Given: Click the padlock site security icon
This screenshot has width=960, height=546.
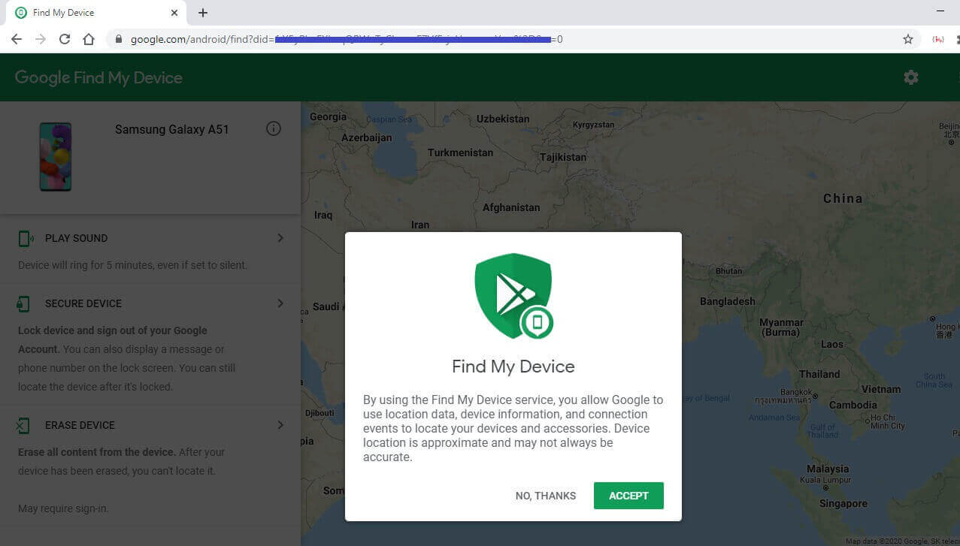Looking at the screenshot, I should click(x=118, y=39).
